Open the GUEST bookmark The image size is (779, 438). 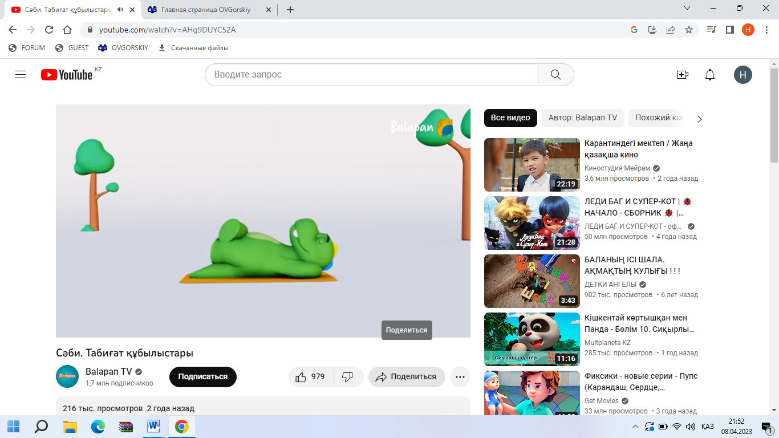point(72,48)
